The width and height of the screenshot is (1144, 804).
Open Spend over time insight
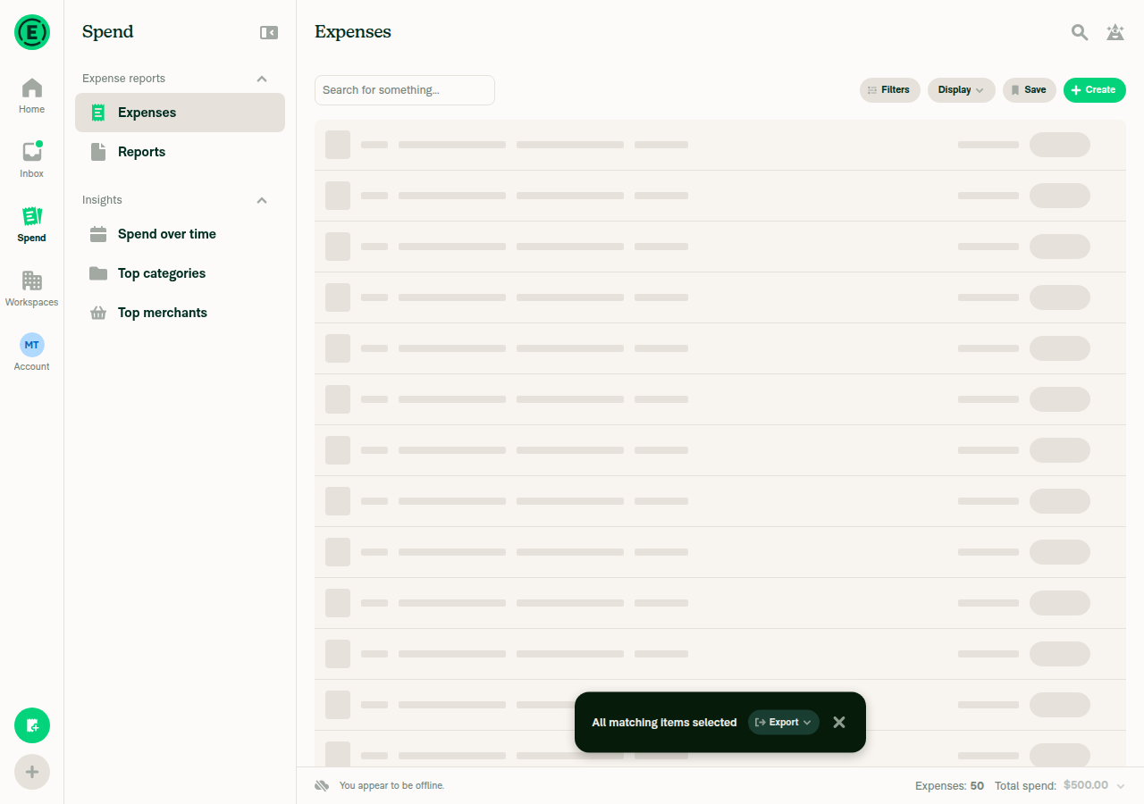180,234
